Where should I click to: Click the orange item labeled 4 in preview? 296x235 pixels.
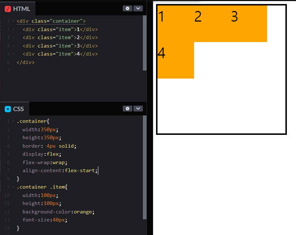coord(176,60)
